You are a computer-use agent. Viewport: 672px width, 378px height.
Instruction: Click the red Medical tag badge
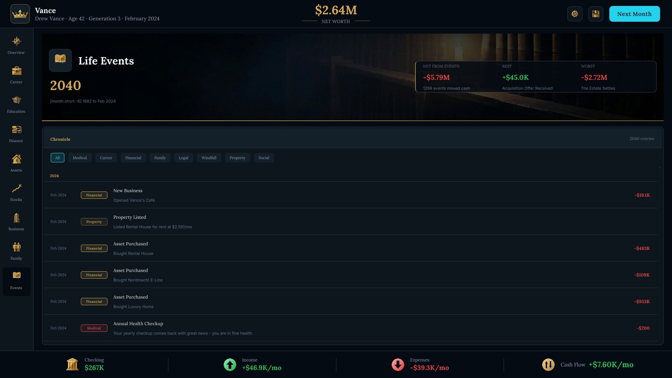coord(94,328)
